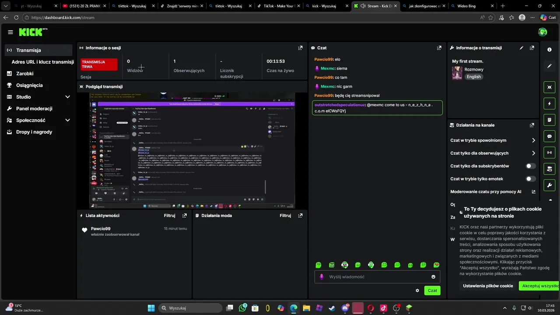Open the browser tab list dropdown
Image resolution: width=560 pixels, height=315 pixels.
click(x=5, y=6)
